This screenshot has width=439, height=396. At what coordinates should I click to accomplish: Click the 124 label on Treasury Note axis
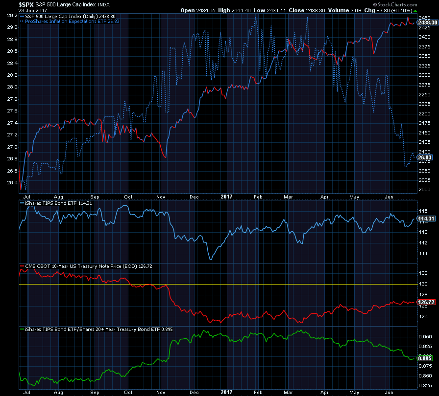(x=423, y=317)
